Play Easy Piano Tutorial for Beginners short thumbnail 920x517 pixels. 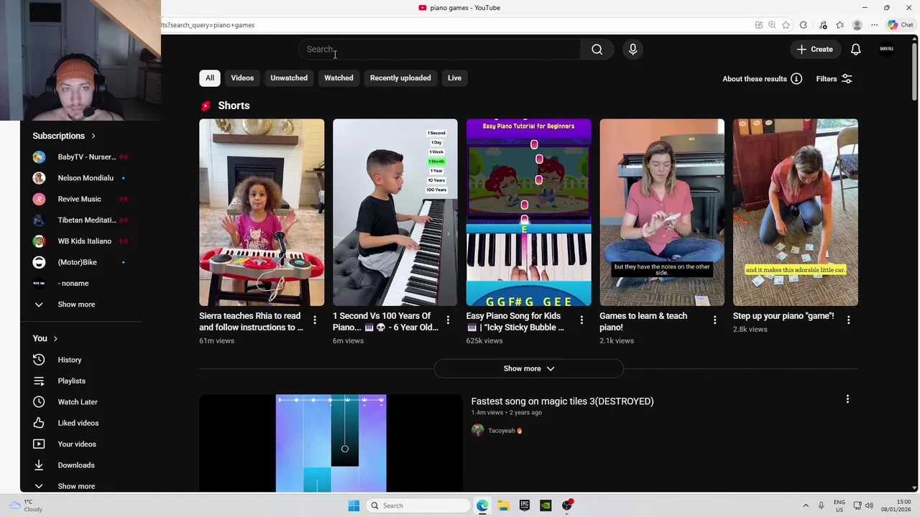(528, 213)
